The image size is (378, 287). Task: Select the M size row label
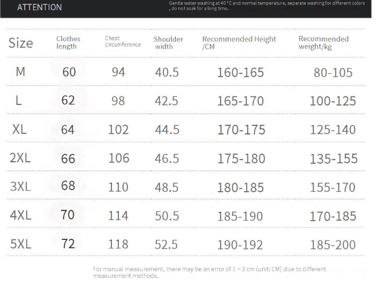click(20, 72)
